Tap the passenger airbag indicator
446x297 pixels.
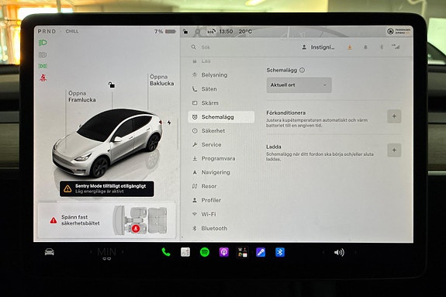399,31
